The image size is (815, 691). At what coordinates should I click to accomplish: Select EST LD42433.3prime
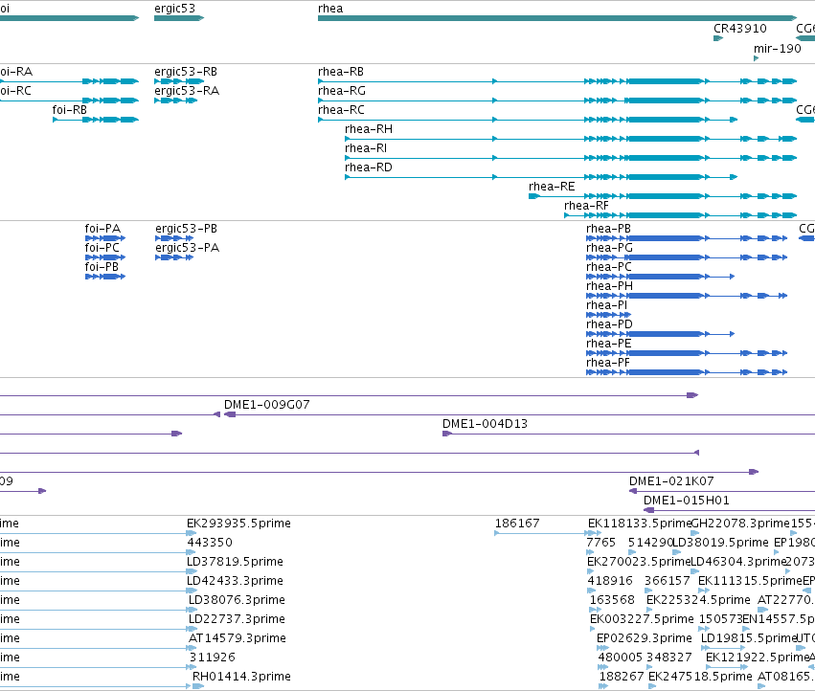(192, 591)
